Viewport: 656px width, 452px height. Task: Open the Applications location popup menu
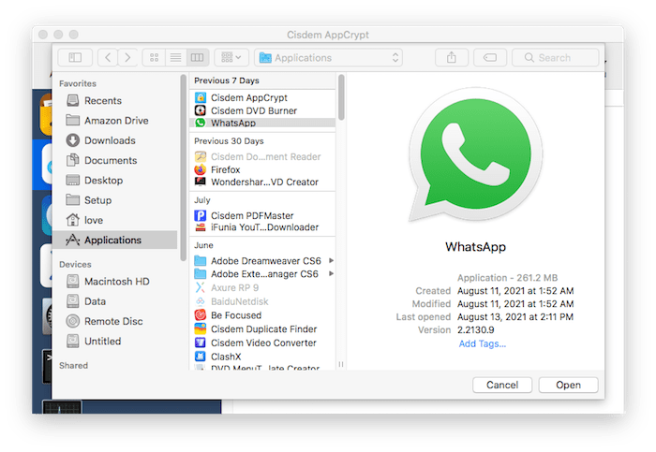[328, 57]
